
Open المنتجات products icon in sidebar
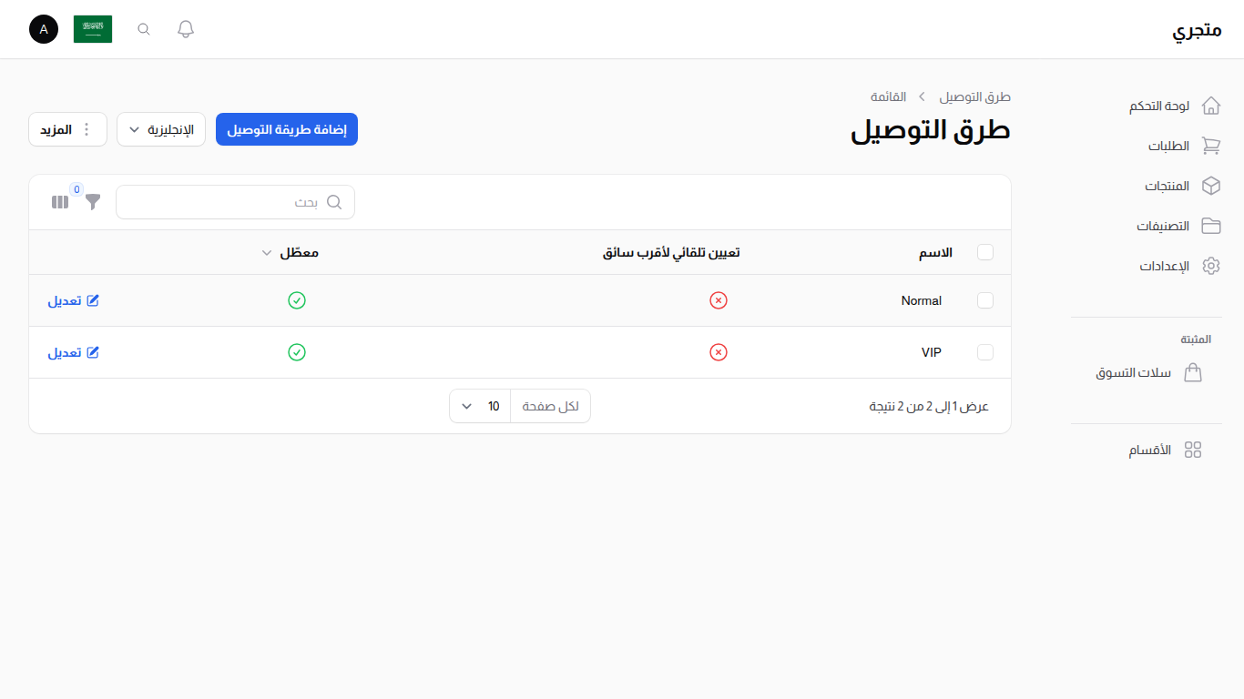coord(1211,186)
